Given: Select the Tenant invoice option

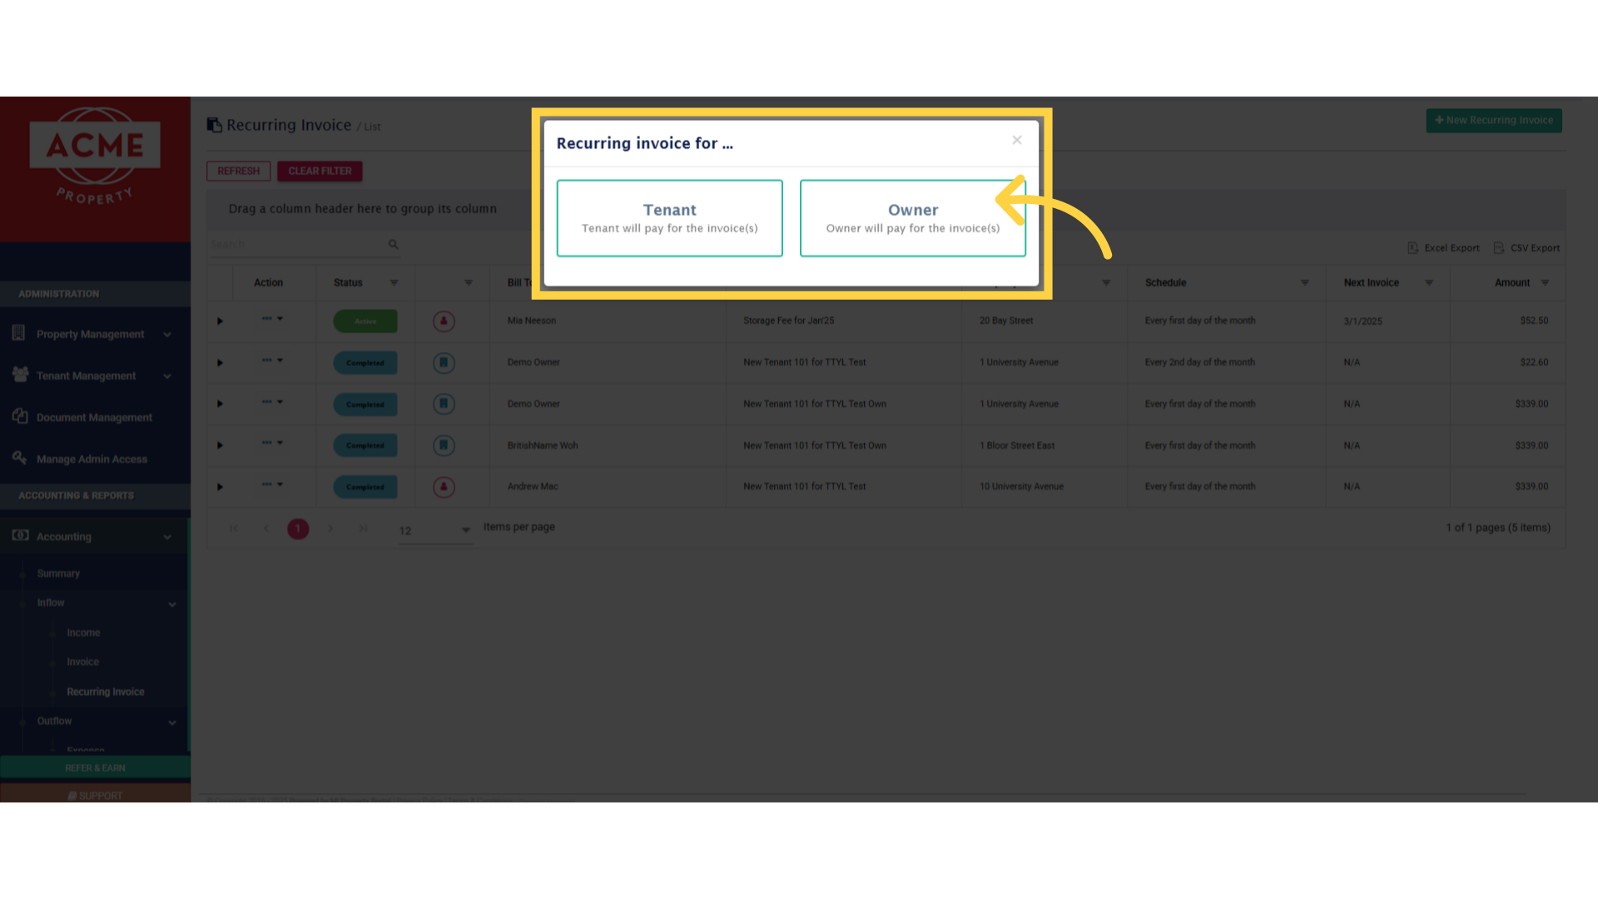Looking at the screenshot, I should tap(669, 218).
